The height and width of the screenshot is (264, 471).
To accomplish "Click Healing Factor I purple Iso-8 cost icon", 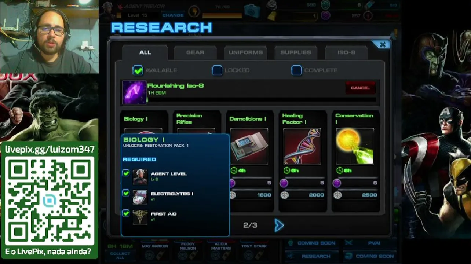I will 284,183.
